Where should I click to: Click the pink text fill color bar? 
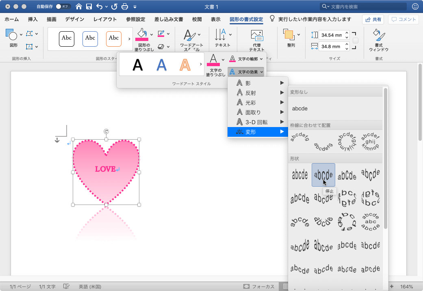click(x=213, y=65)
